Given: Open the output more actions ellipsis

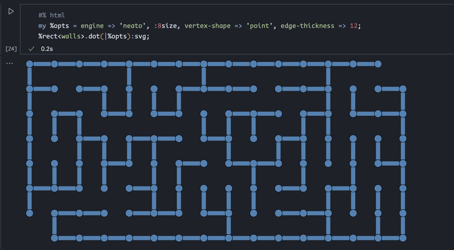Looking at the screenshot, I should pyautogui.click(x=9, y=63).
